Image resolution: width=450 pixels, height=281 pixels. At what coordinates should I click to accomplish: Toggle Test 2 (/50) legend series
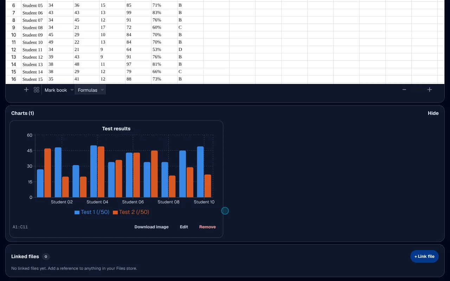pyautogui.click(x=131, y=212)
